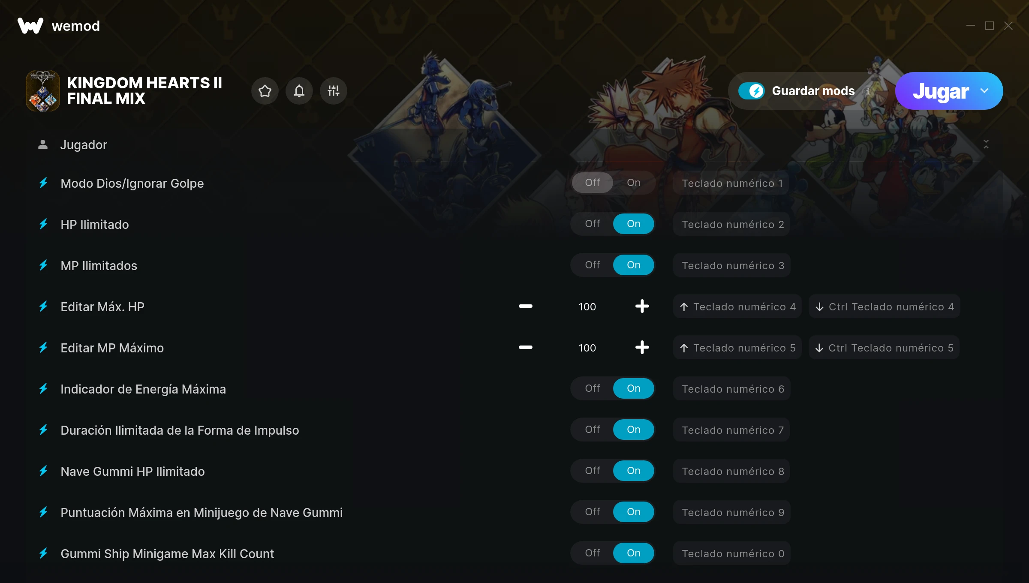
Task: Open the notifications bell icon
Action: point(299,91)
